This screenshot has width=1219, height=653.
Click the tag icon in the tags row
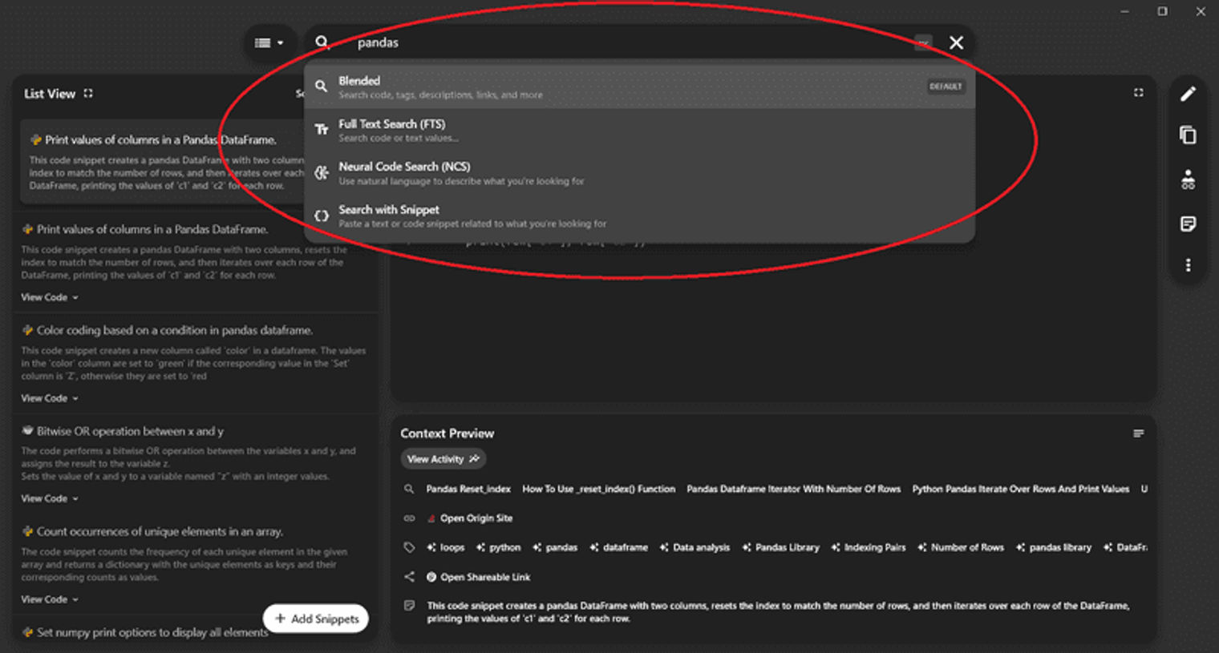click(409, 547)
